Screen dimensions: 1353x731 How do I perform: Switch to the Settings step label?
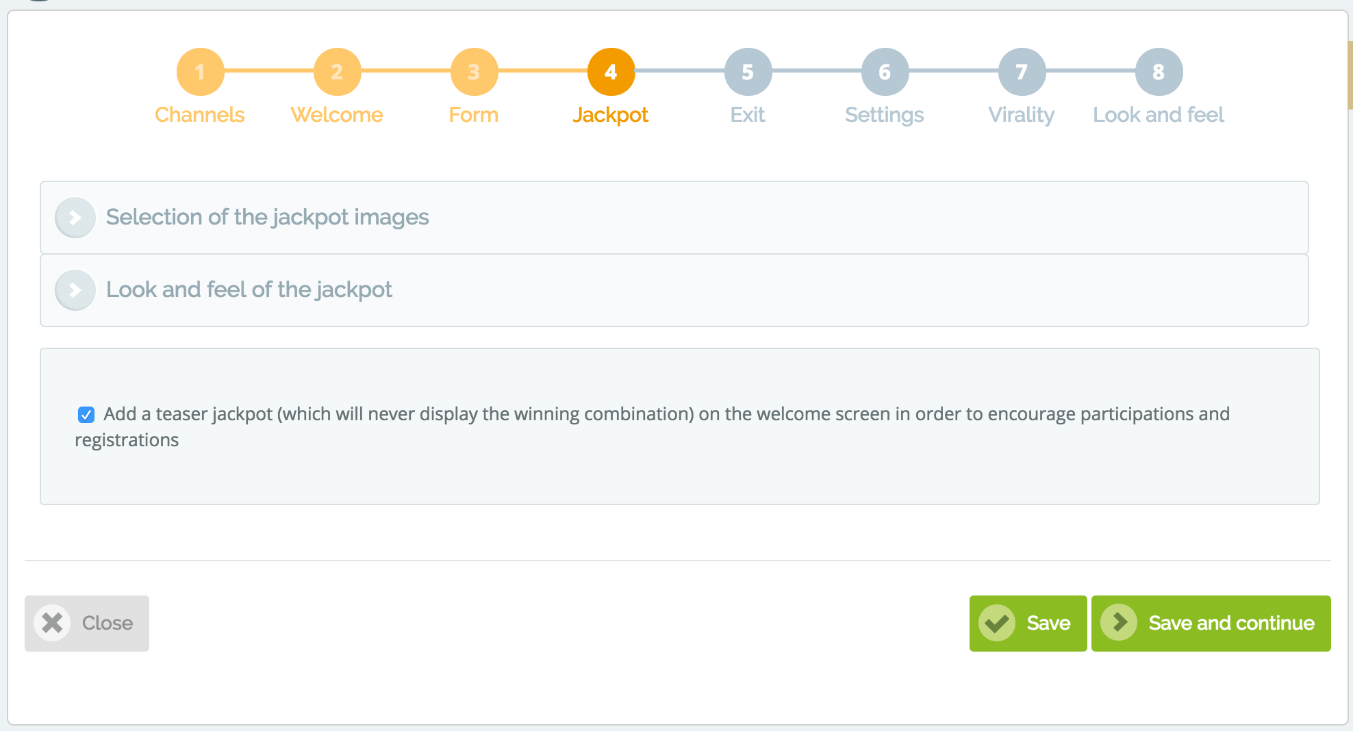(x=885, y=115)
